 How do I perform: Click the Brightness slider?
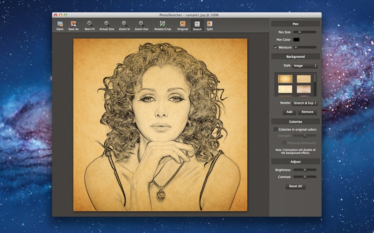point(305,170)
